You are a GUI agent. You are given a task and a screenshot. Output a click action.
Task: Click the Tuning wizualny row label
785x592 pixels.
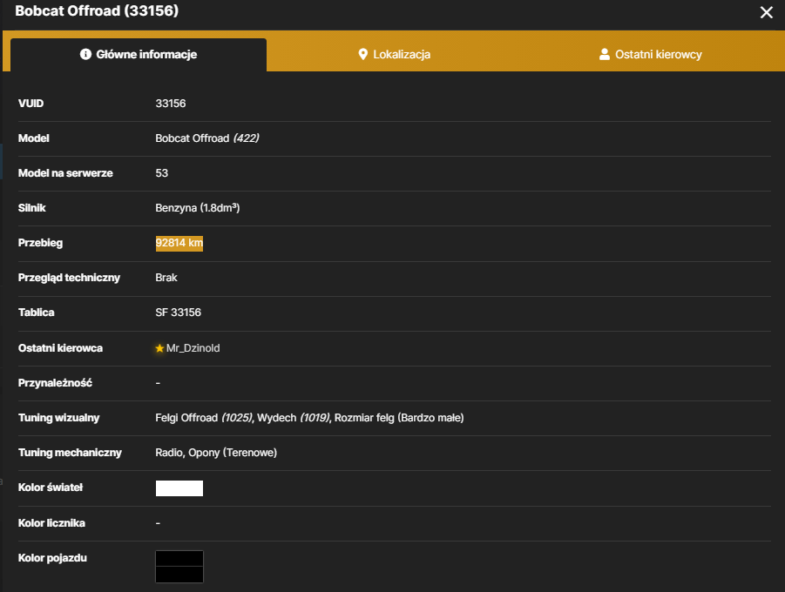coord(59,418)
